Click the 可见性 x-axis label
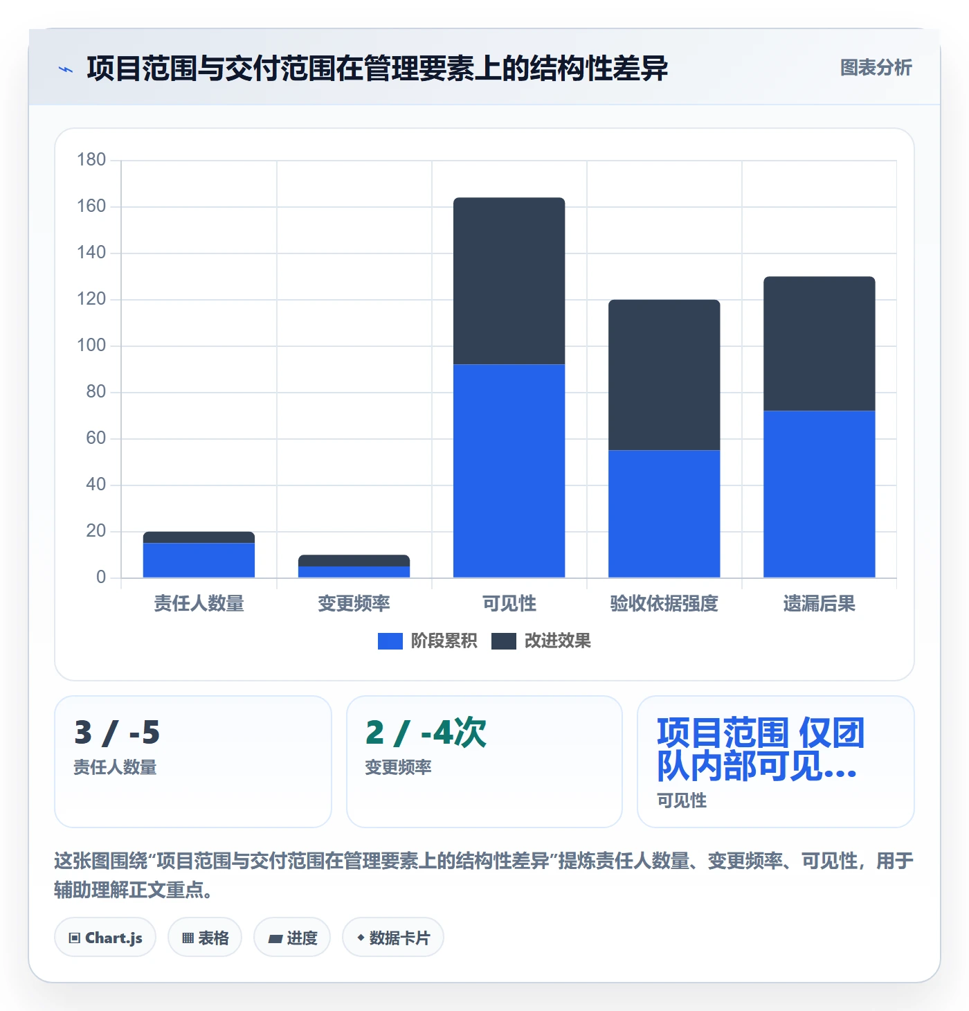 (x=509, y=604)
